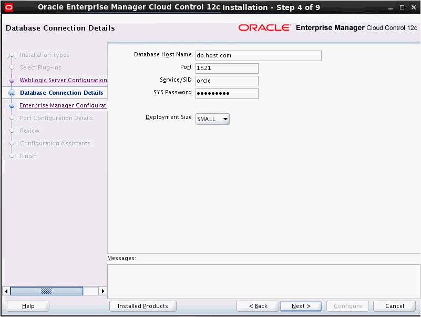Click the Select Plug-ins step label

[x=40, y=67]
